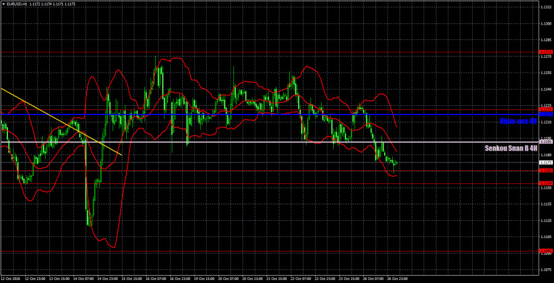Click the 16 Oct 07:00 time label
554x283 pixels.
(x=156, y=279)
